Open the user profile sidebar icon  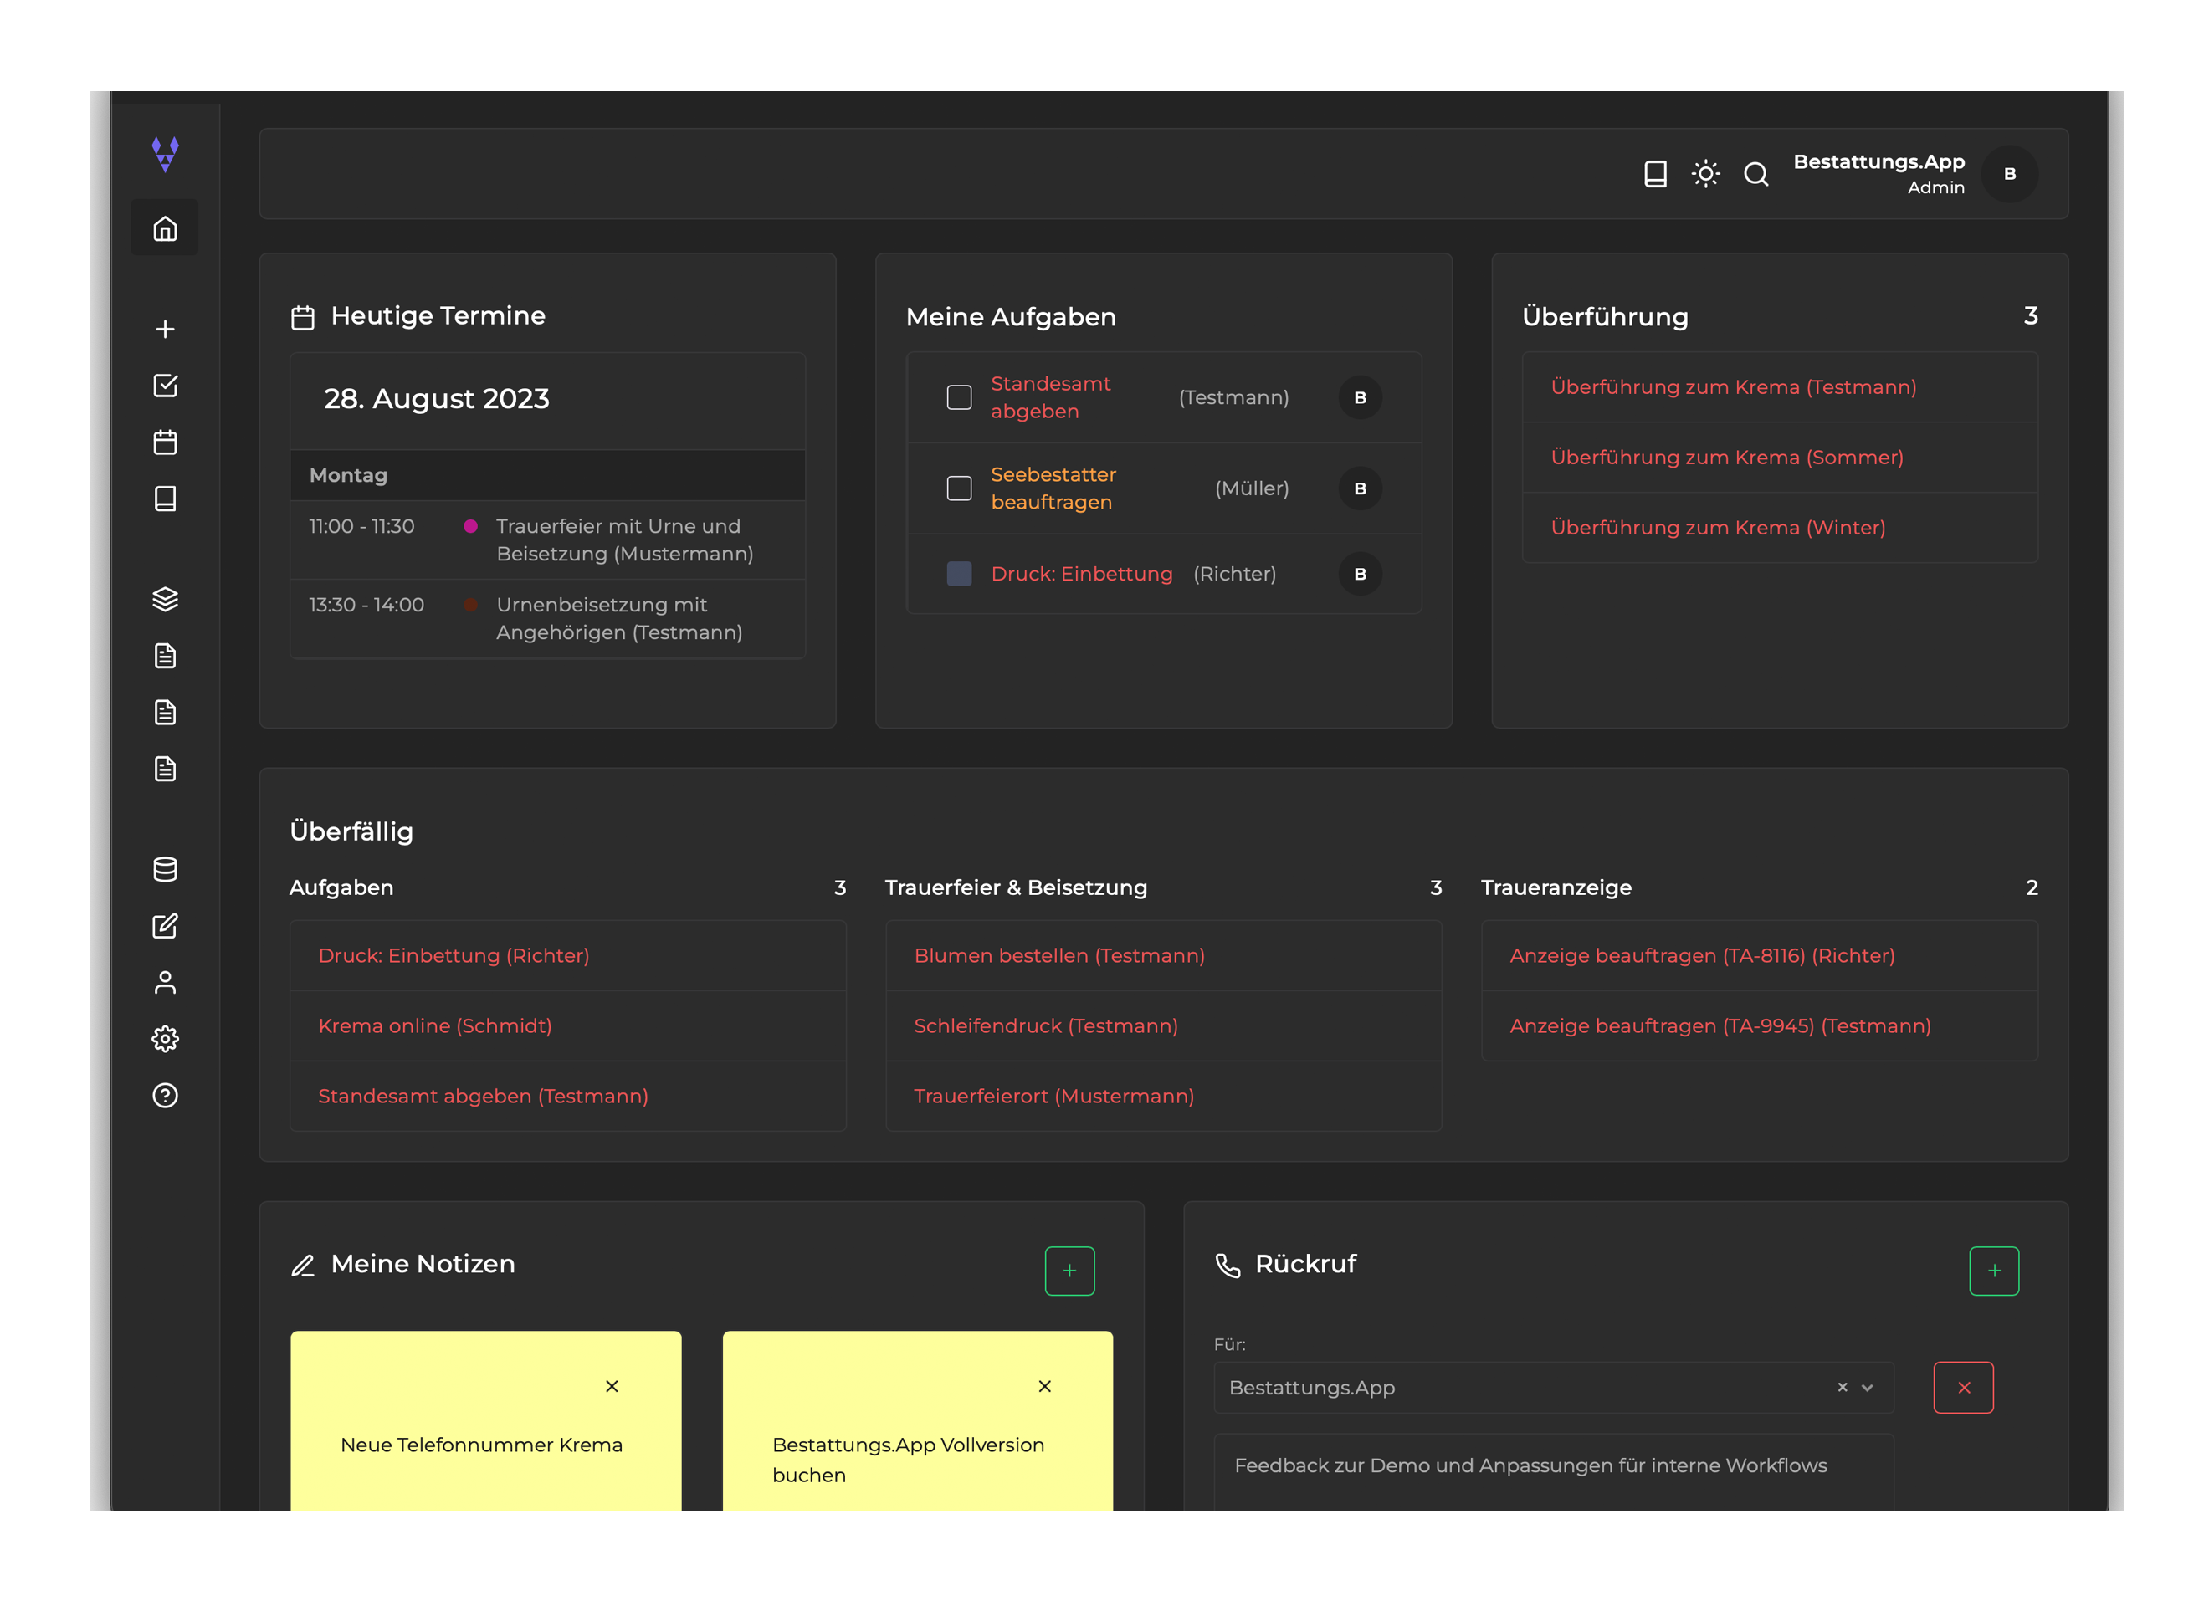[x=166, y=983]
